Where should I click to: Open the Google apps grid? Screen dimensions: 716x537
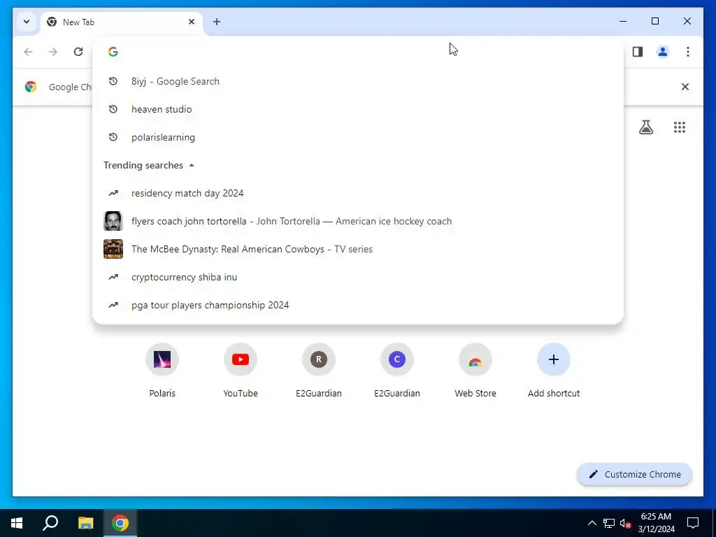point(680,127)
